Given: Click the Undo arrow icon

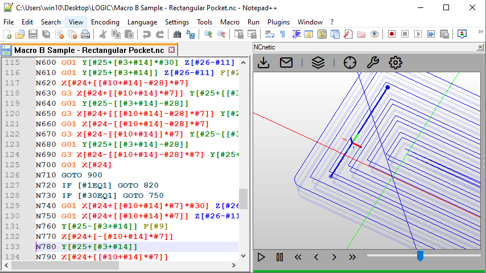Looking at the screenshot, I should coord(147,34).
